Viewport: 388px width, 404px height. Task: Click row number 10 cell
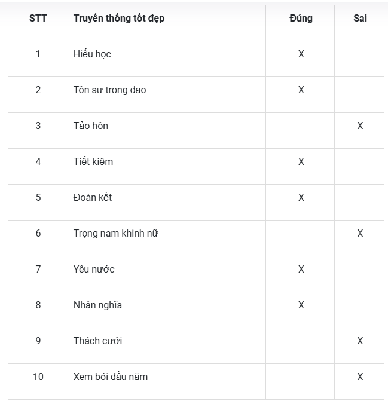coord(37,381)
